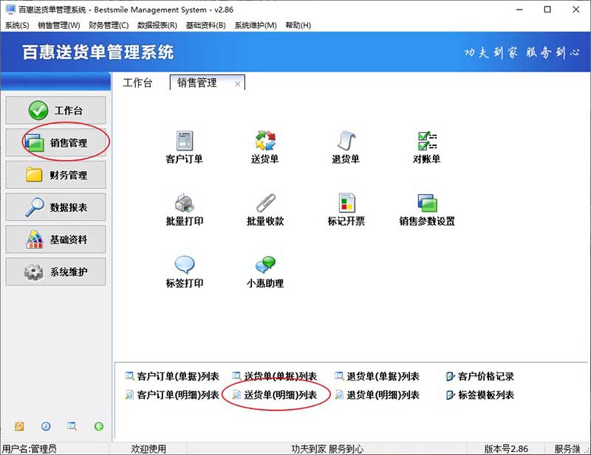
Task: Open 客户订单(明细)列表 link
Action: [x=172, y=395]
